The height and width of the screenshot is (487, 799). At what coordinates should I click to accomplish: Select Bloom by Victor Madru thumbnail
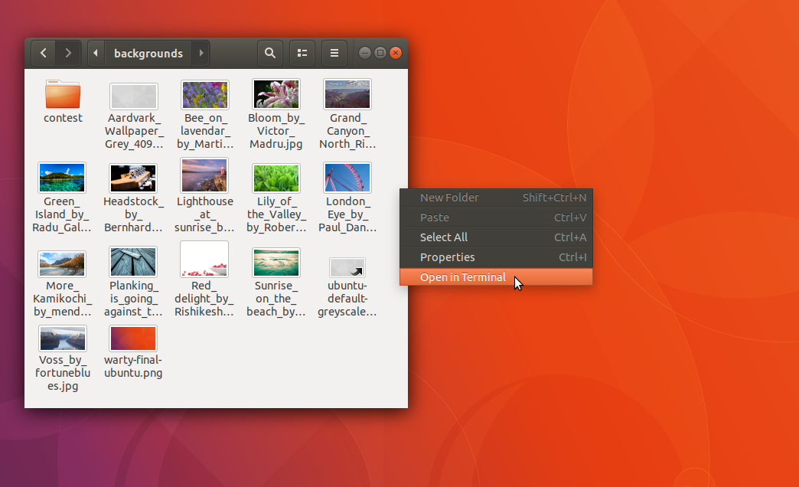[276, 94]
